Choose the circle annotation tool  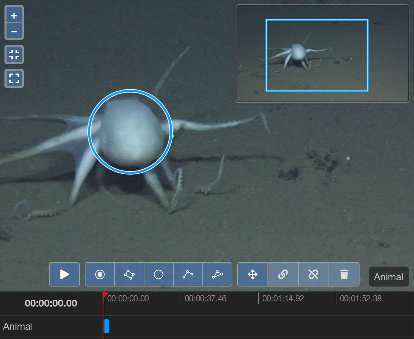click(159, 274)
